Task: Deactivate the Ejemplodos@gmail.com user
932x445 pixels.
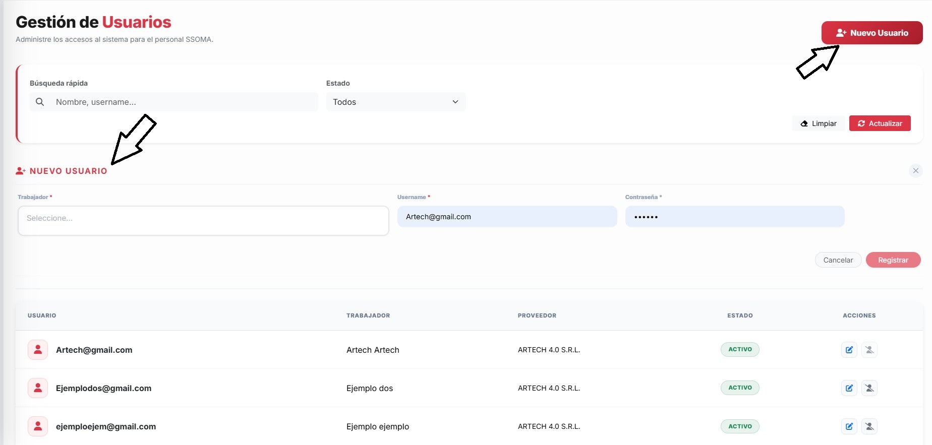Action: pyautogui.click(x=869, y=388)
